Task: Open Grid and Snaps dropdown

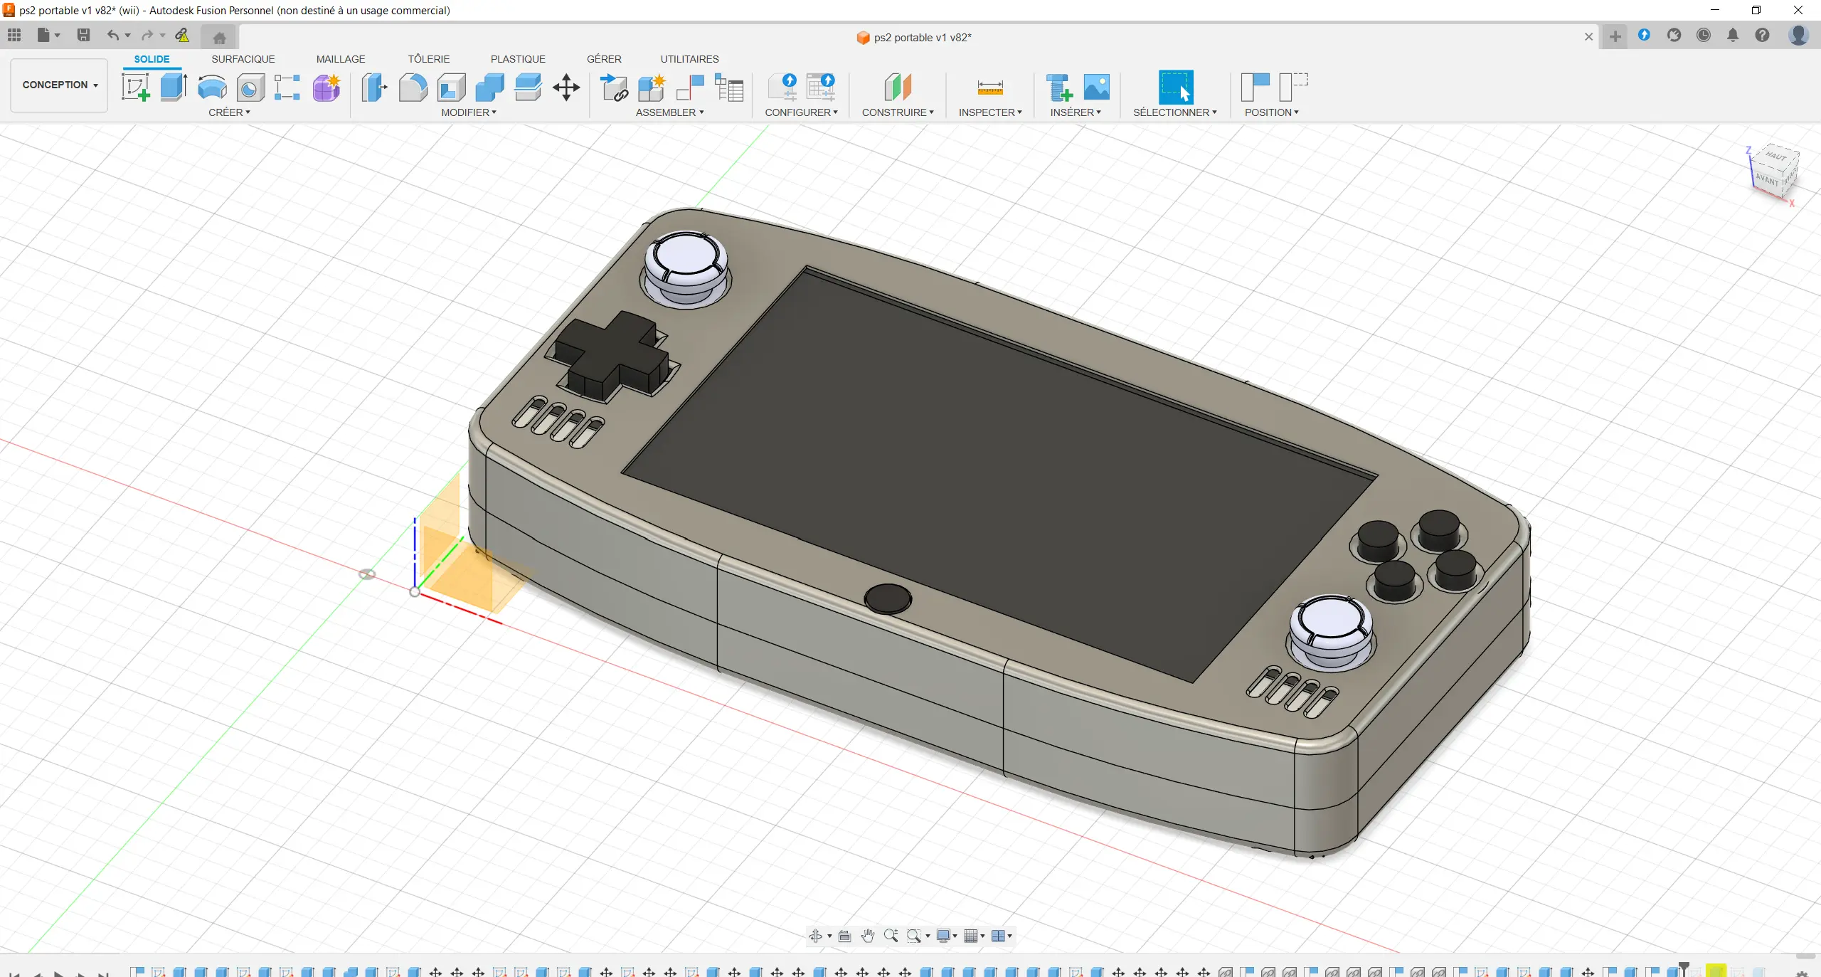Action: click(974, 936)
